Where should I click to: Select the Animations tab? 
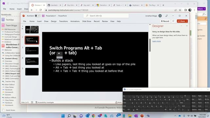(x=75, y=21)
